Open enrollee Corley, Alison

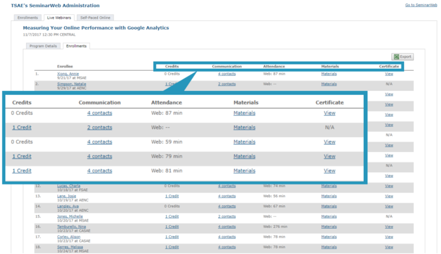69,236
